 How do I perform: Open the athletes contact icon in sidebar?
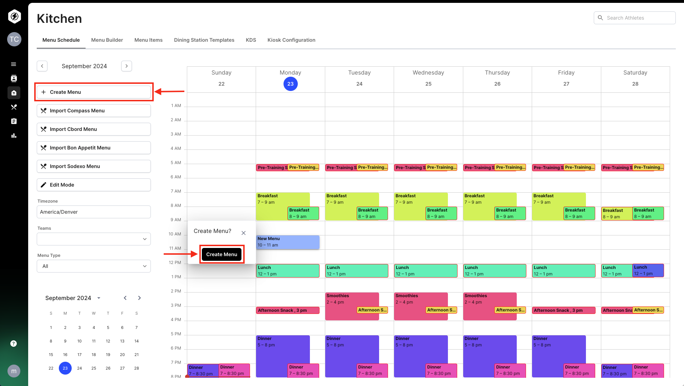[x=14, y=78]
